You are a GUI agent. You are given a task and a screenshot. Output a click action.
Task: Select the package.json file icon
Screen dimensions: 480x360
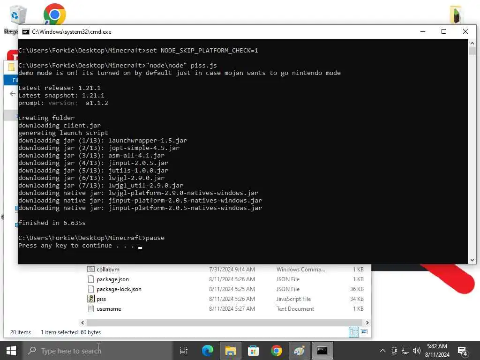point(91,279)
